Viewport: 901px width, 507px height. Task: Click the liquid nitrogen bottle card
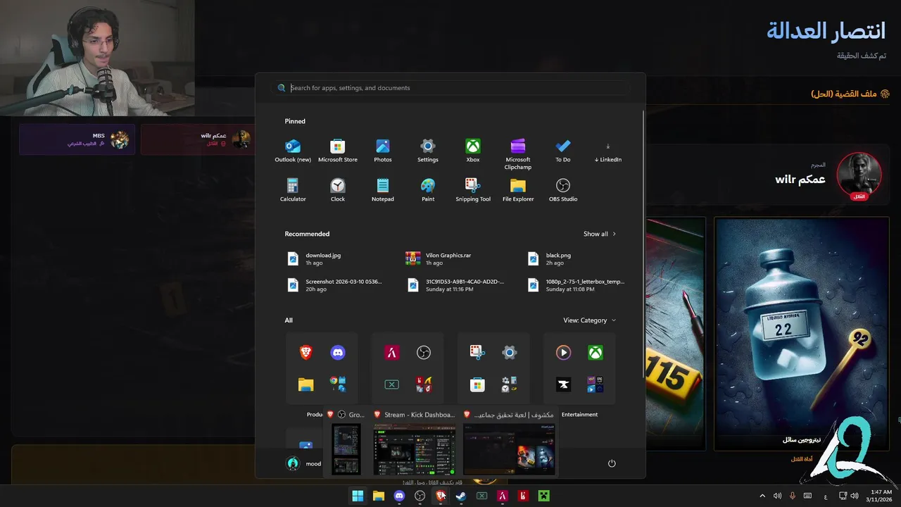[802, 333]
